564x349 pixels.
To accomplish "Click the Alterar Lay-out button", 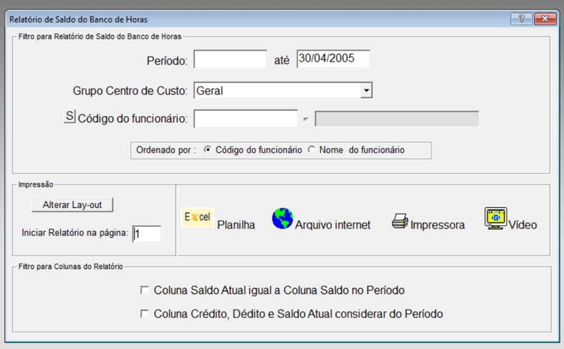I will click(72, 205).
